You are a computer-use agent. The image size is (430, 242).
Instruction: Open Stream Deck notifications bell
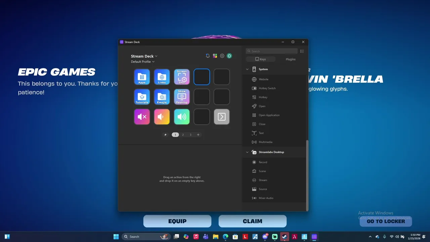208,56
